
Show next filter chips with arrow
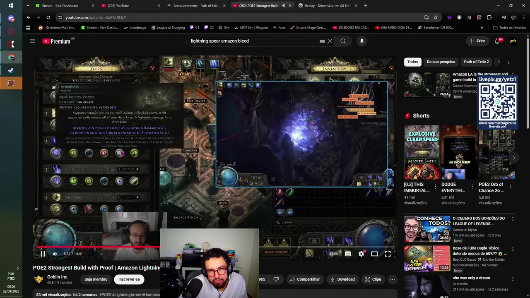click(x=508, y=62)
